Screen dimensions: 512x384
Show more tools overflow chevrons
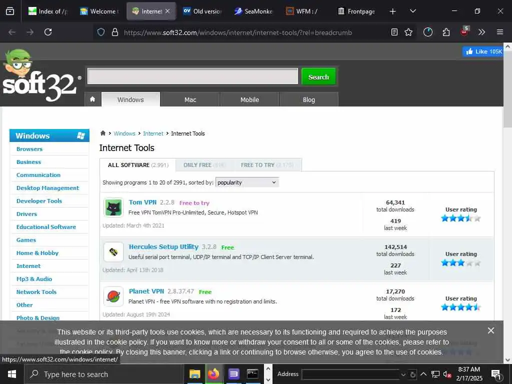click(481, 32)
